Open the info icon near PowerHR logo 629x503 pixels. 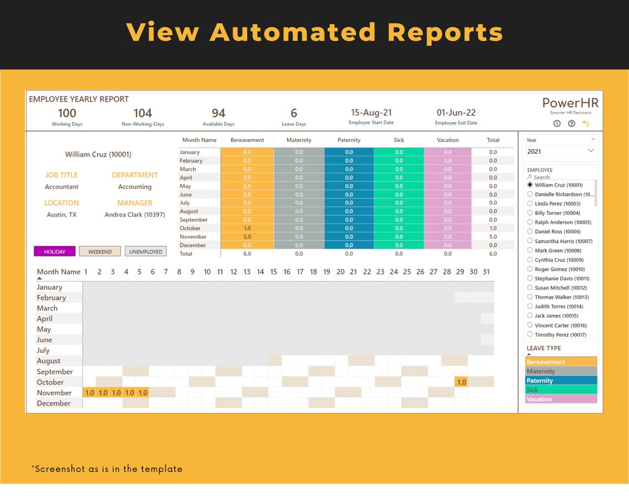point(557,124)
